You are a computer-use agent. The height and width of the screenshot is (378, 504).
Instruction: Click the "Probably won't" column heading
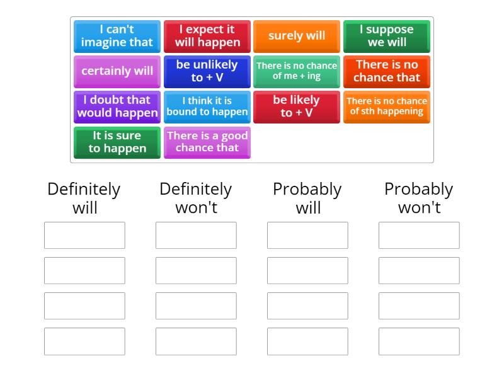[418, 198]
